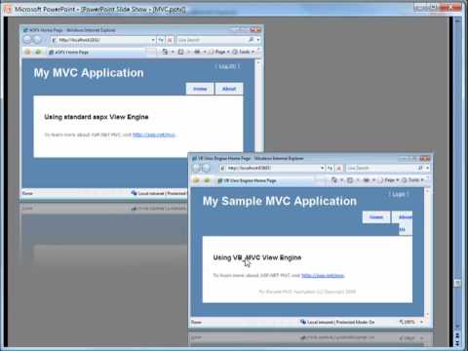Click 'Using VB MVC View Engine' heading
This screenshot has width=468, height=351.
tap(257, 257)
